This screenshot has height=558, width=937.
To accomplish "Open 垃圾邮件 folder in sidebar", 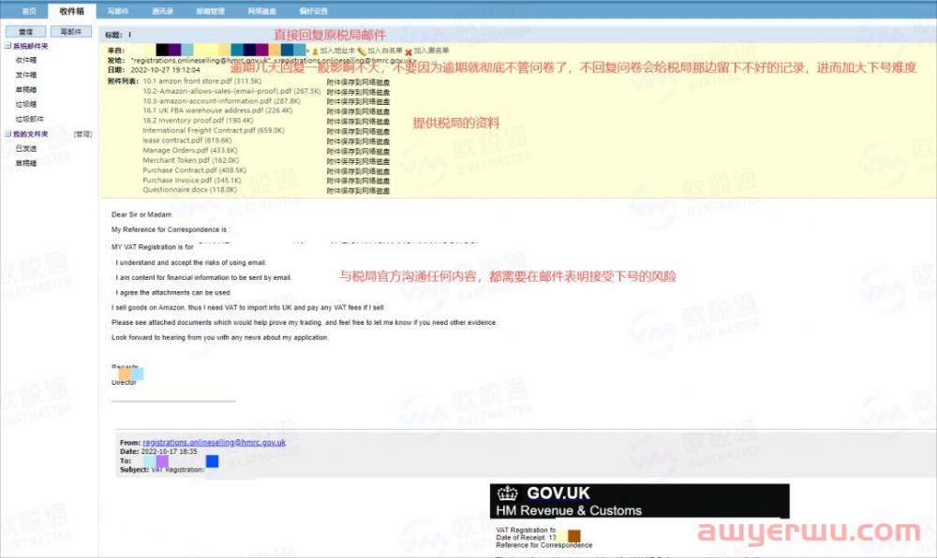I will pyautogui.click(x=29, y=119).
